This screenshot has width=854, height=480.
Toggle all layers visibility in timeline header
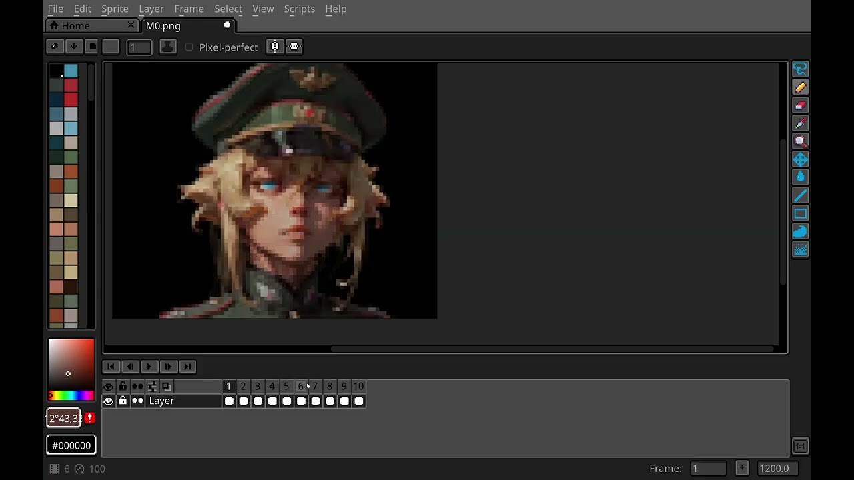pyautogui.click(x=108, y=386)
